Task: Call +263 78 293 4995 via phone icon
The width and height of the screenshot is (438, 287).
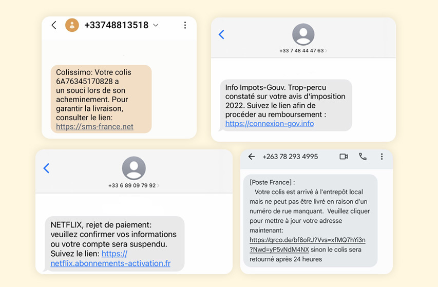Action: coord(363,157)
